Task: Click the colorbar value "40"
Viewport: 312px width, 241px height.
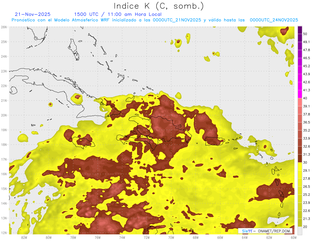Action: [x=305, y=98]
